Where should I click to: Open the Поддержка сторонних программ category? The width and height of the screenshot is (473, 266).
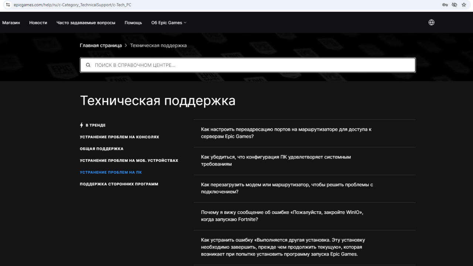[x=119, y=184]
